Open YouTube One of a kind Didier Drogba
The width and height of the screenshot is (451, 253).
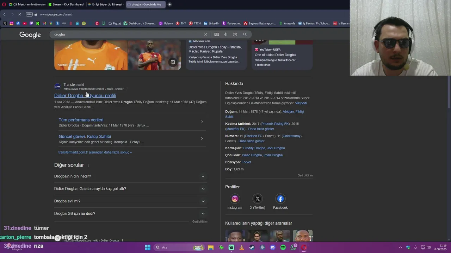coord(275,55)
